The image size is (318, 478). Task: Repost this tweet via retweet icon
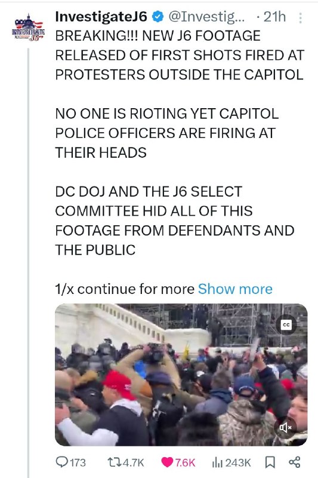click(115, 462)
